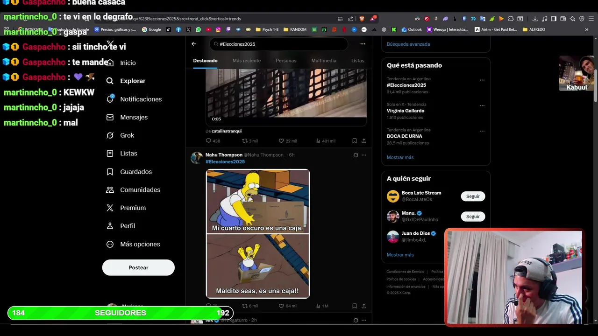Open more options on Nahu Thompson's post

pyautogui.click(x=364, y=155)
